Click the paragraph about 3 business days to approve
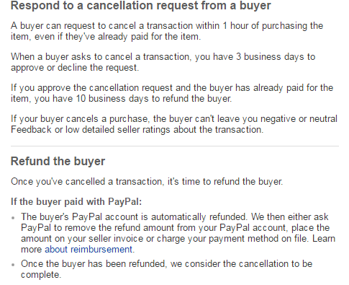349x285 pixels. click(163, 62)
